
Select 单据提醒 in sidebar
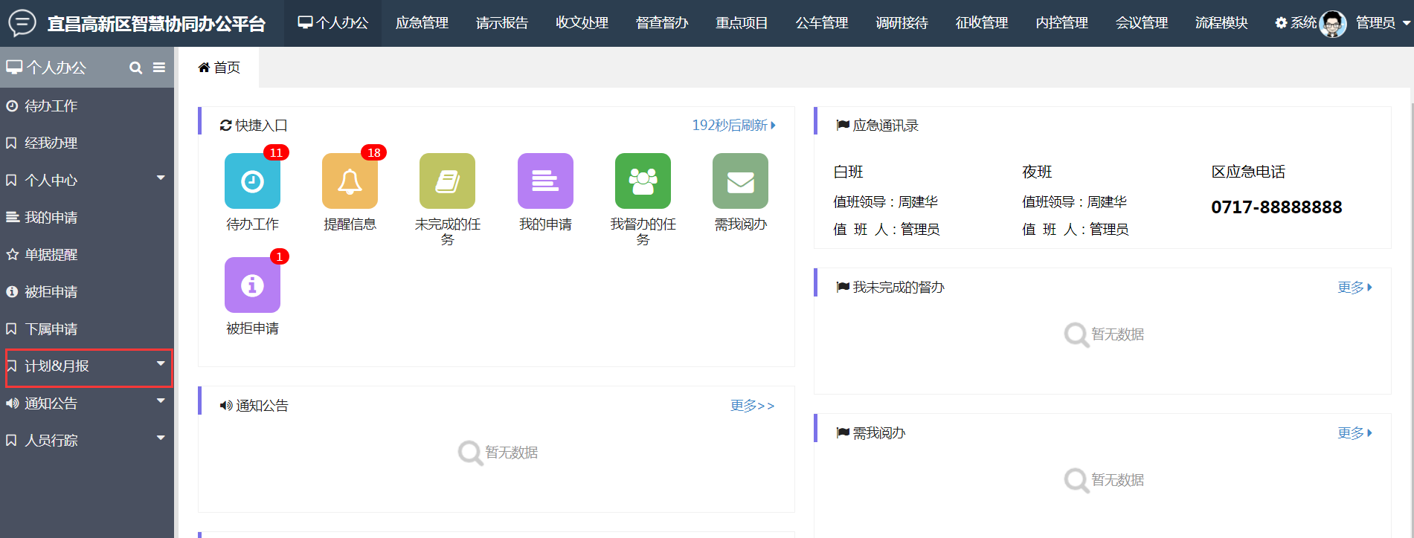click(87, 254)
